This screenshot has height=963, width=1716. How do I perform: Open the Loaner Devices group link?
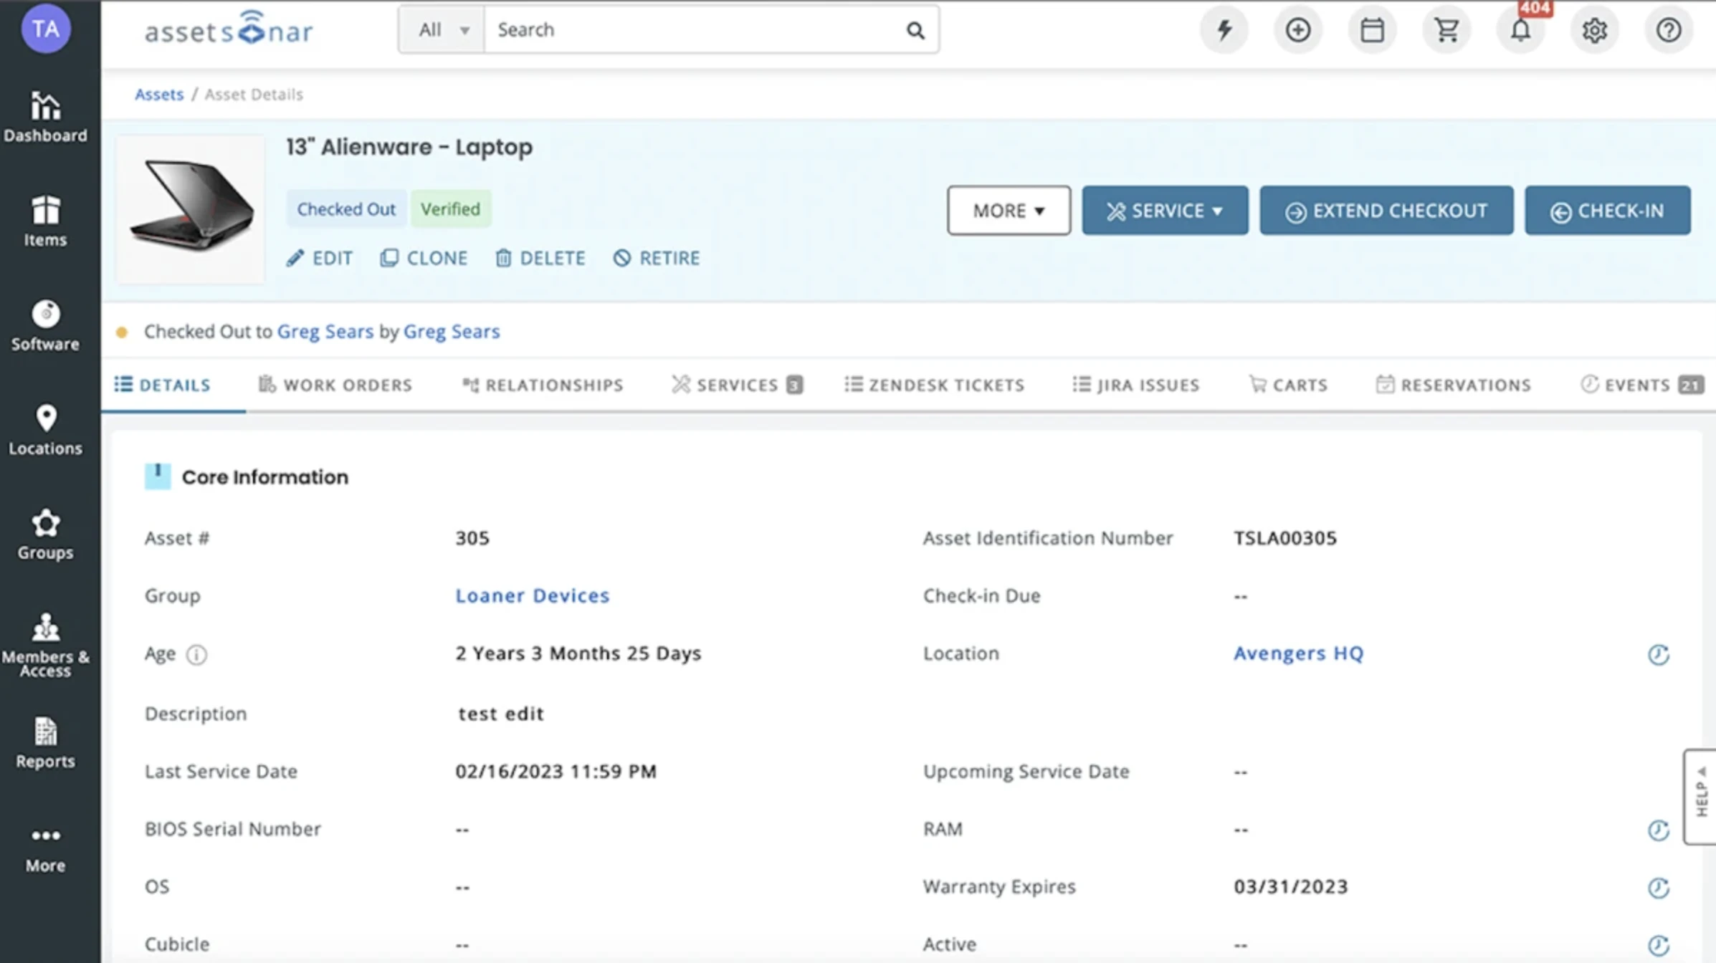pyautogui.click(x=533, y=595)
